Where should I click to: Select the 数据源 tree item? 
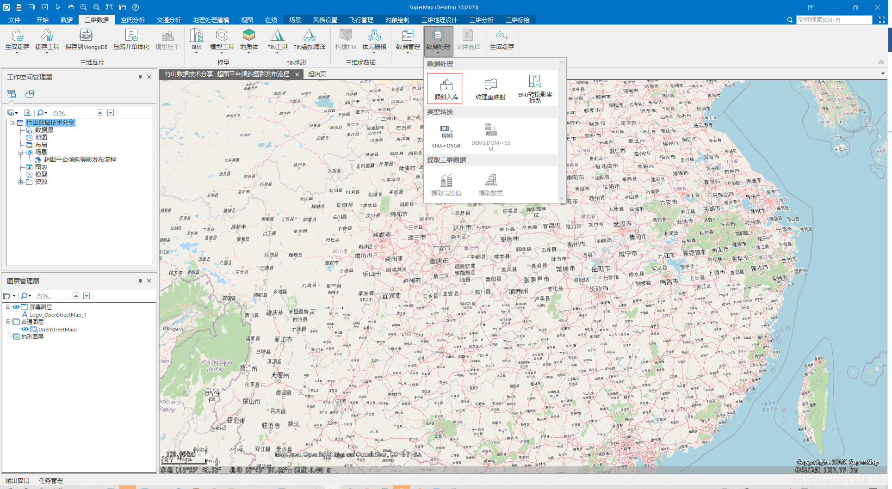click(44, 130)
